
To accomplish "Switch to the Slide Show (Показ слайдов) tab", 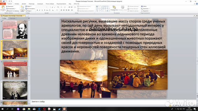I will click(50, 4).
